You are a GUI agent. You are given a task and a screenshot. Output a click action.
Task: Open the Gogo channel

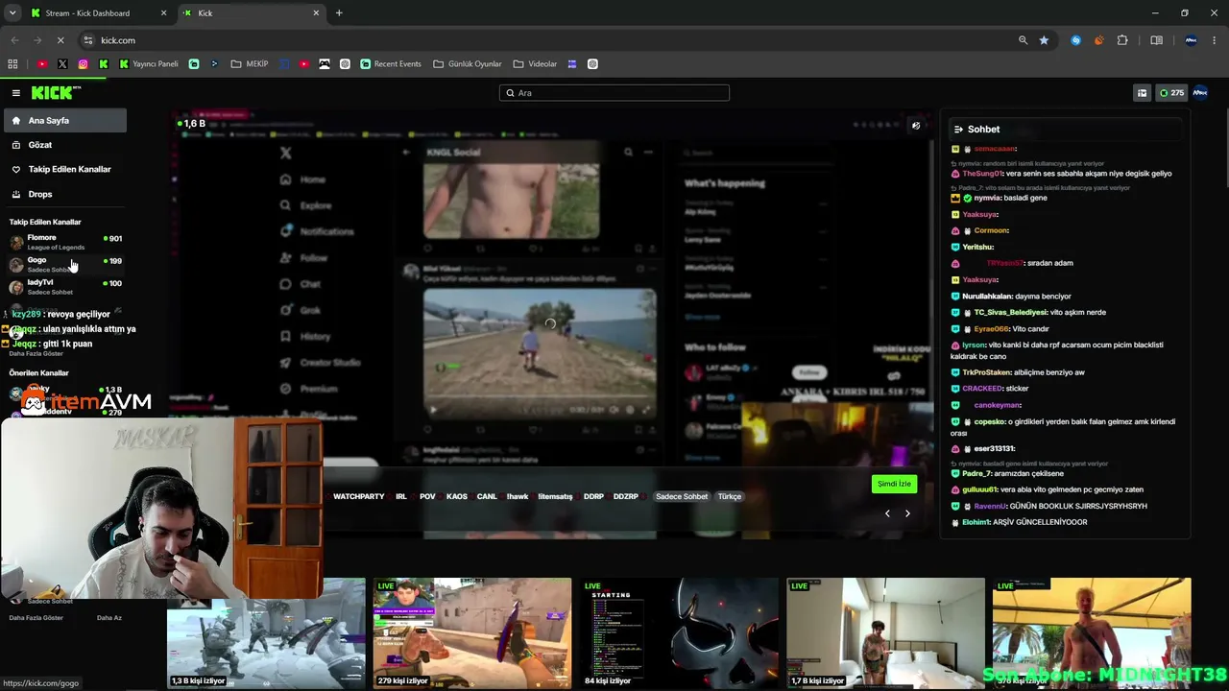(65, 264)
